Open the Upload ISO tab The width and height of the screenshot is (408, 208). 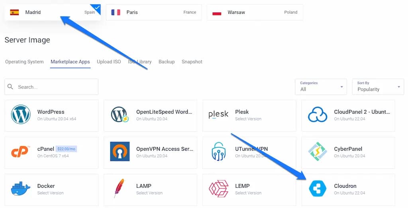(109, 62)
